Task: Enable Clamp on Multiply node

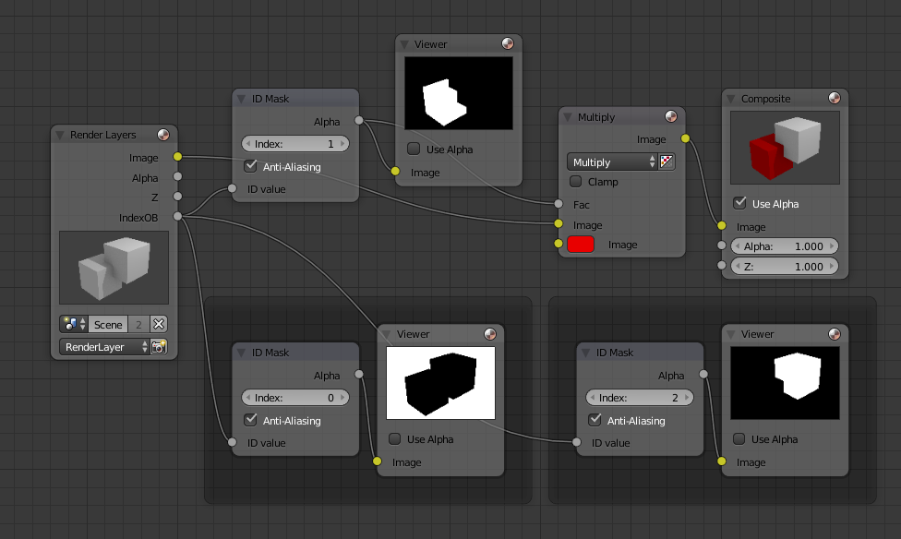Action: tap(576, 182)
